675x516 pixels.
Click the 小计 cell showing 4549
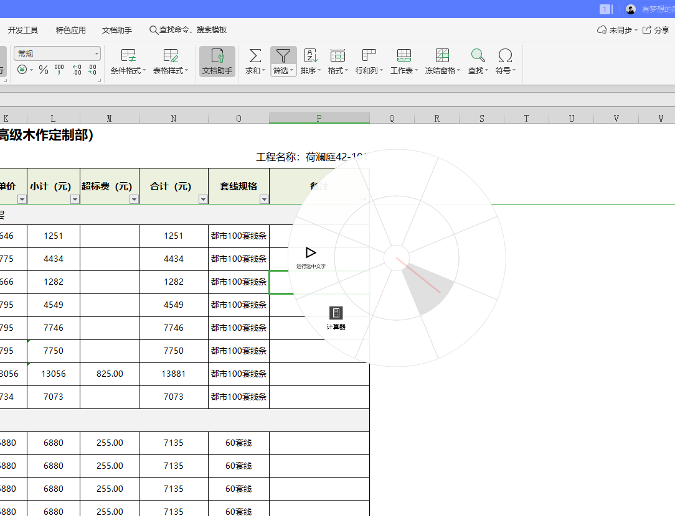tap(53, 305)
